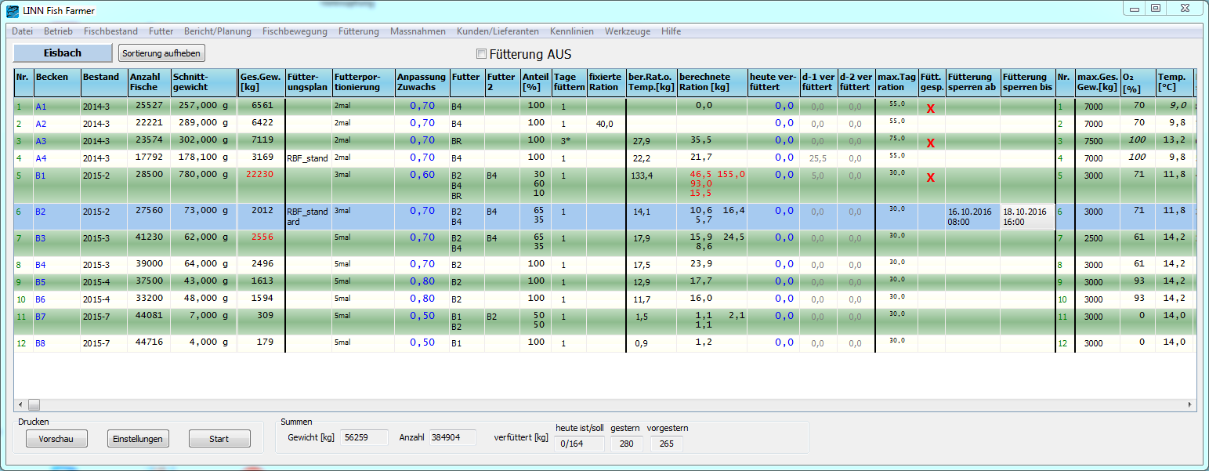Viewport: 1209px width, 471px height.
Task: Sort by Bestand column header
Action: click(x=103, y=82)
